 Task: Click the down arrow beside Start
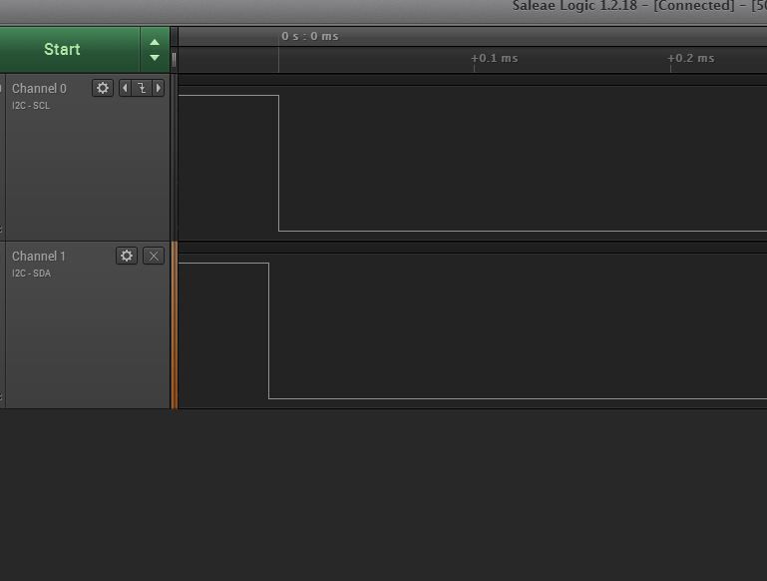pos(155,58)
